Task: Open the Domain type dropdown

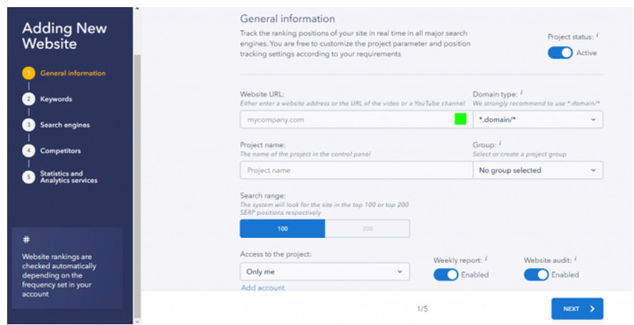Action: click(538, 119)
